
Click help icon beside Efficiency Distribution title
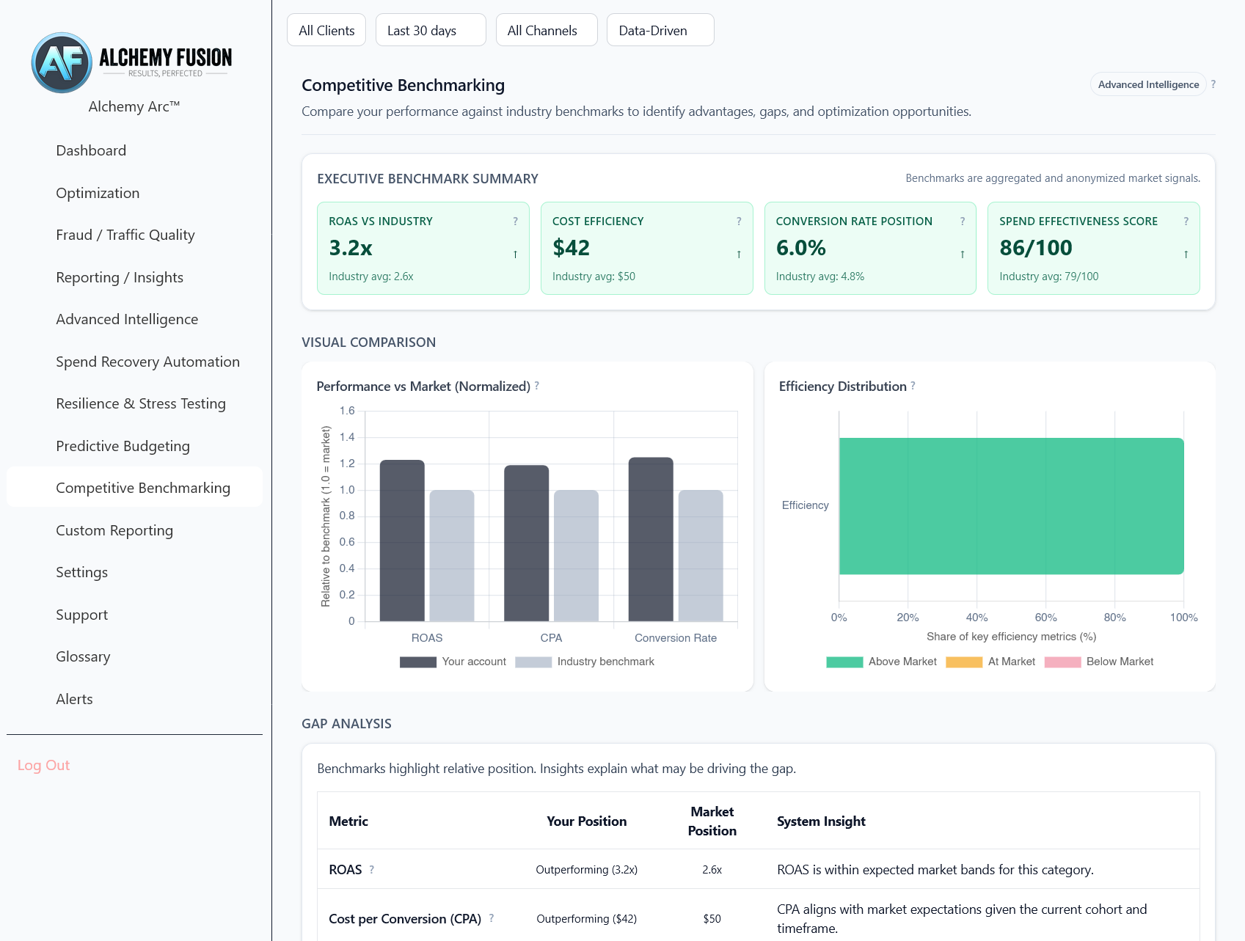pyautogui.click(x=913, y=386)
